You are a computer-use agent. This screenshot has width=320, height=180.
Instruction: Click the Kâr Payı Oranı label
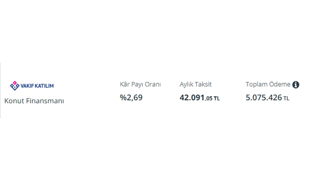point(140,84)
